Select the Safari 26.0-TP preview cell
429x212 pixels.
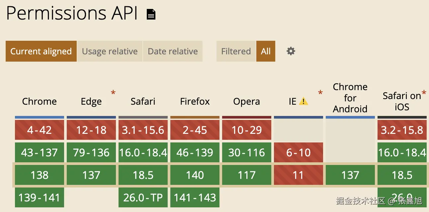tap(143, 197)
